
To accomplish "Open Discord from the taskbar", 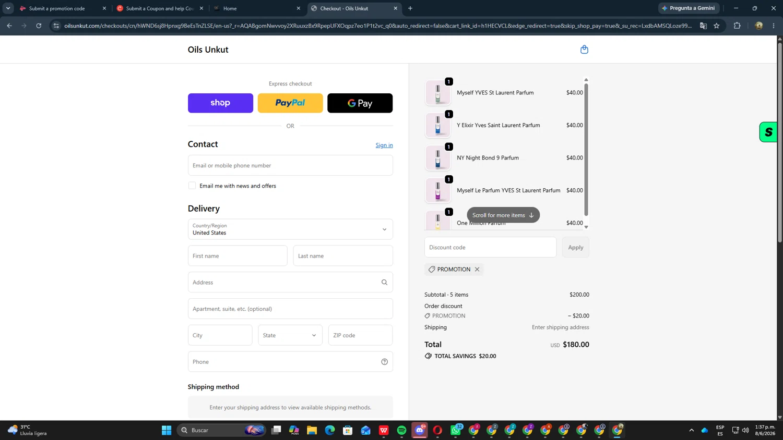I will (x=420, y=430).
